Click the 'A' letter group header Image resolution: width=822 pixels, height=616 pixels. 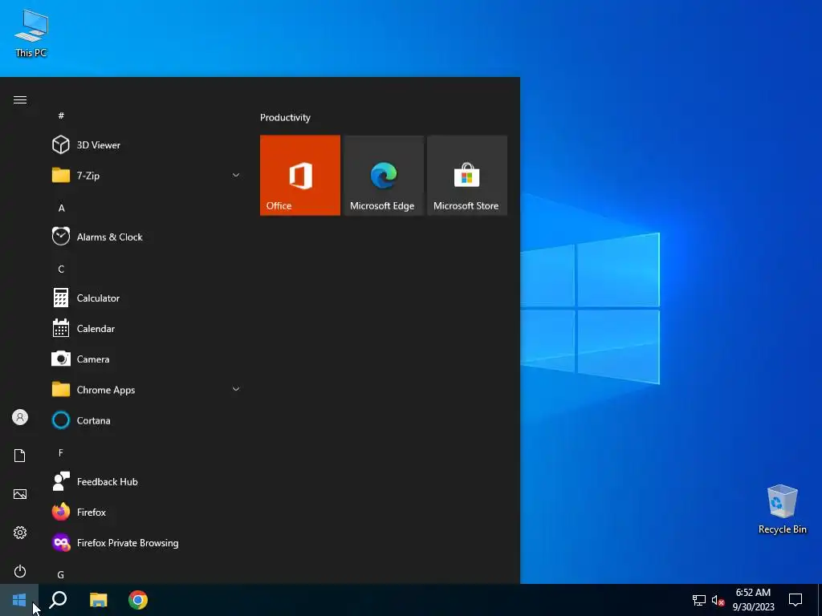pyautogui.click(x=61, y=208)
